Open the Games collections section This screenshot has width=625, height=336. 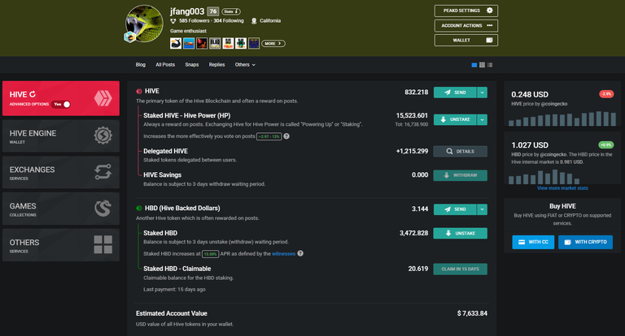[61, 209]
